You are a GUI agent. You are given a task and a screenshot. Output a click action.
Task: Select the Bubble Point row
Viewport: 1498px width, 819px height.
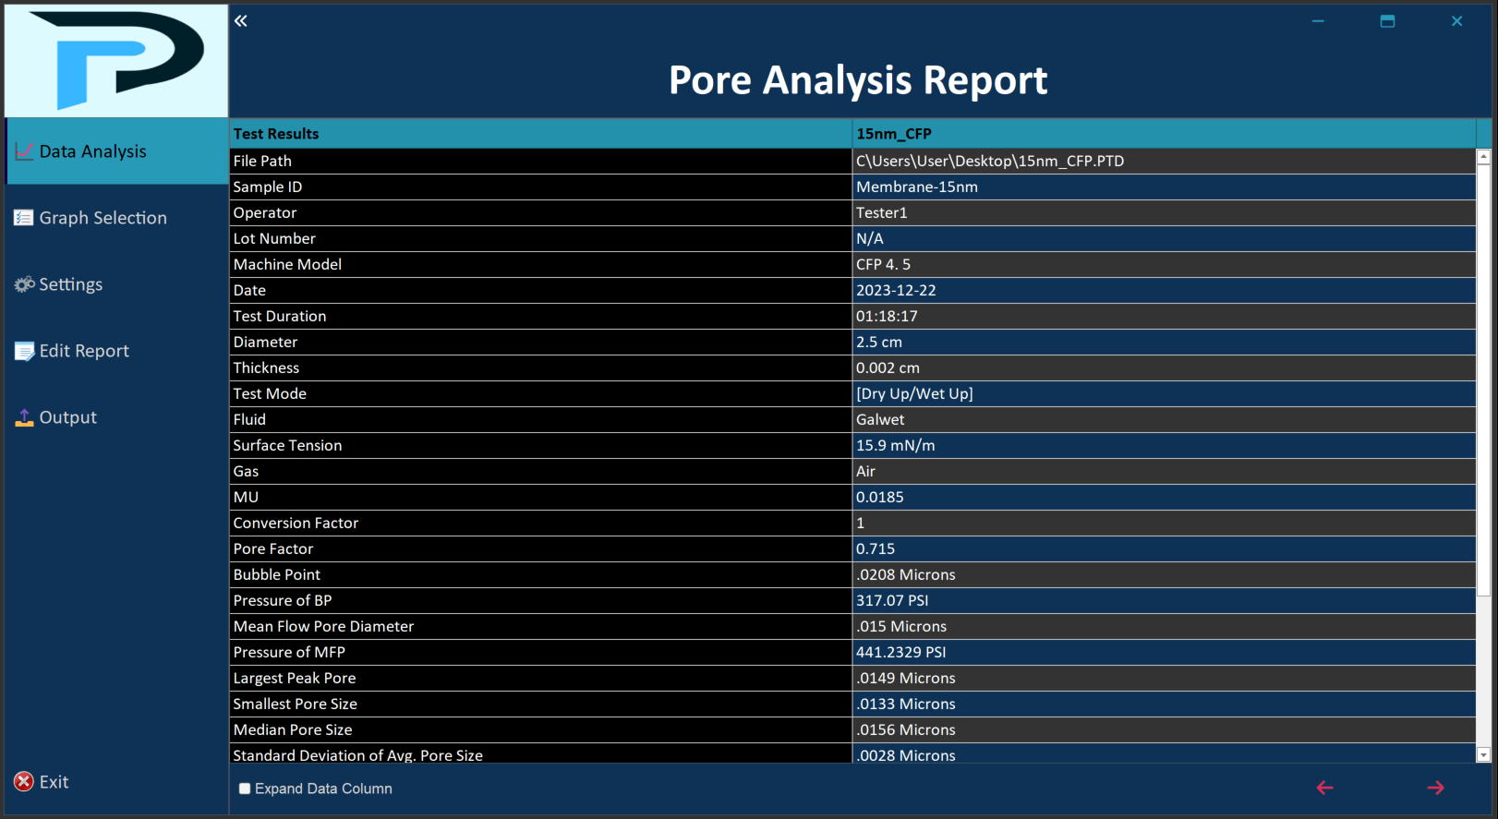point(540,574)
